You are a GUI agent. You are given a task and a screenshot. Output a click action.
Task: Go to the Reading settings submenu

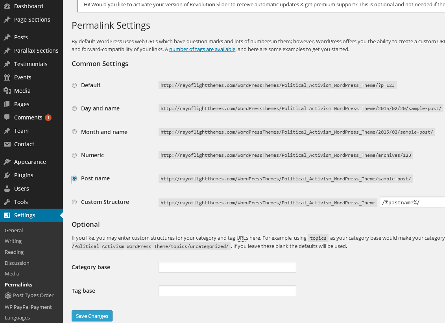(x=14, y=252)
